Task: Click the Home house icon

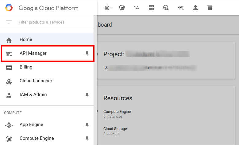Action: (9, 40)
